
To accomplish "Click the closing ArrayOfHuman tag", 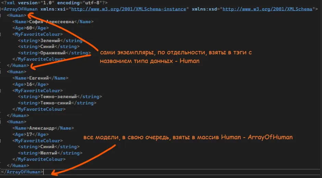I will pos(22,172).
